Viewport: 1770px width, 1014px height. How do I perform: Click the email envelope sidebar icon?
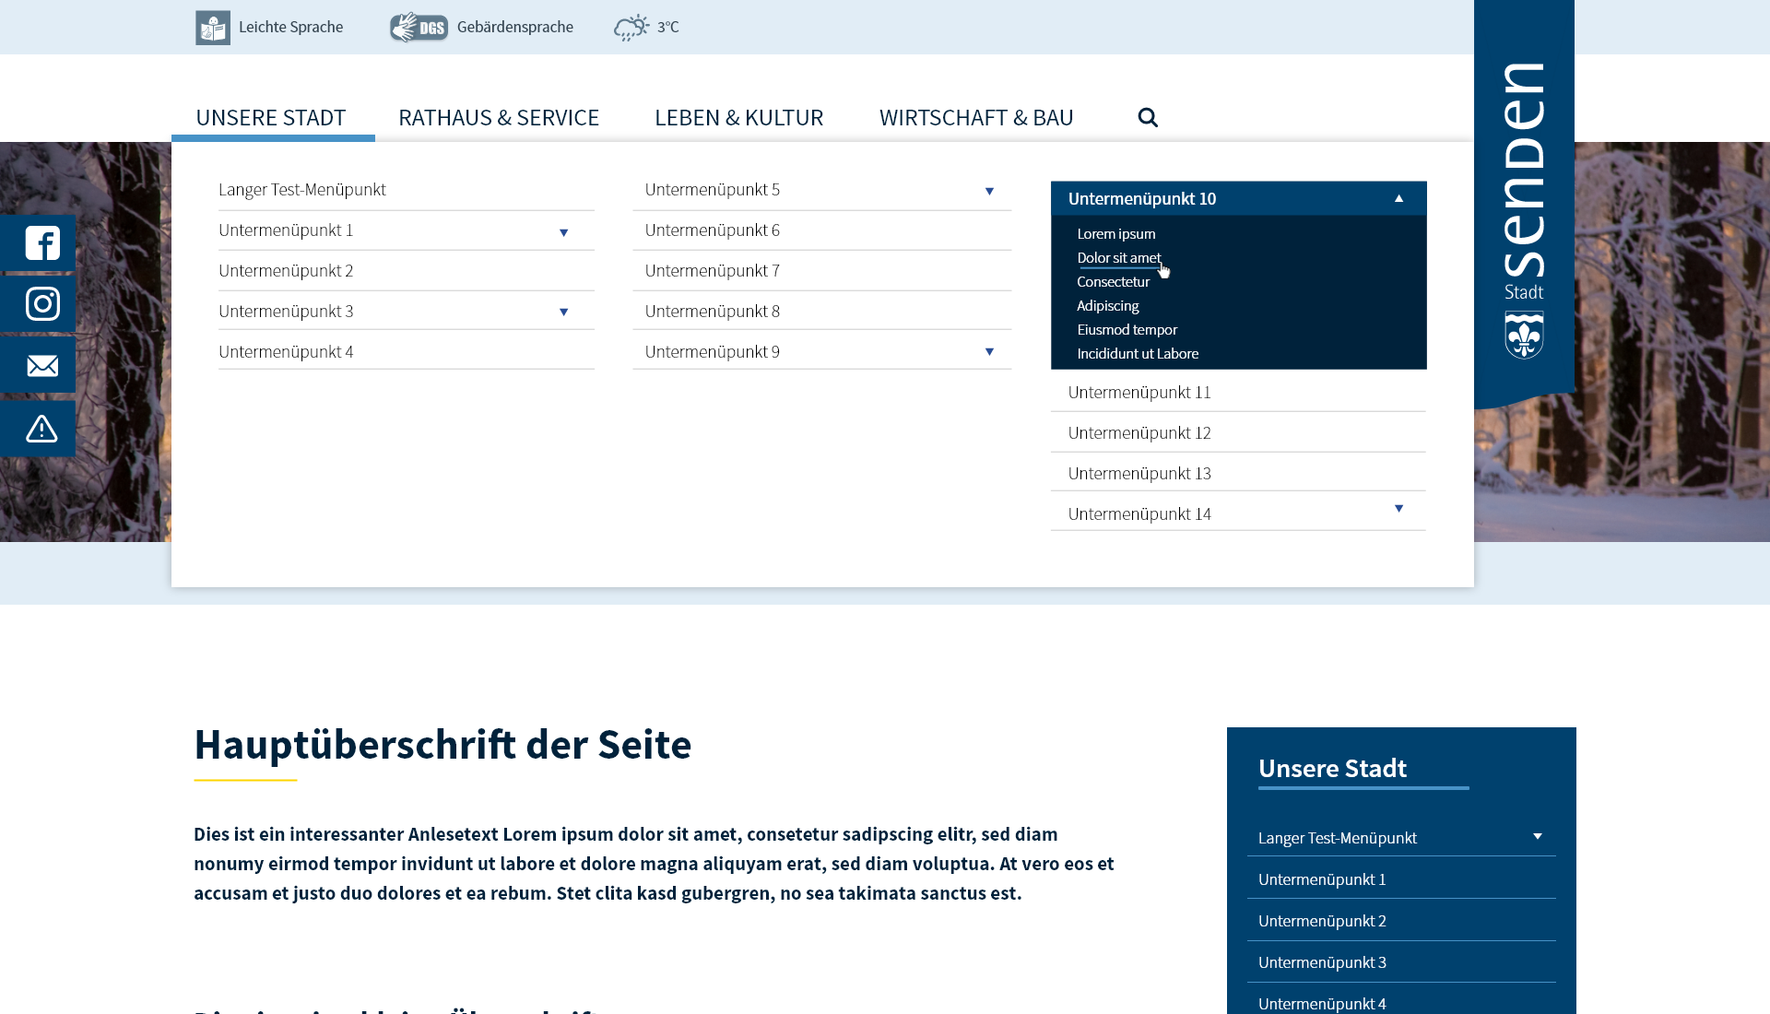(x=41, y=366)
